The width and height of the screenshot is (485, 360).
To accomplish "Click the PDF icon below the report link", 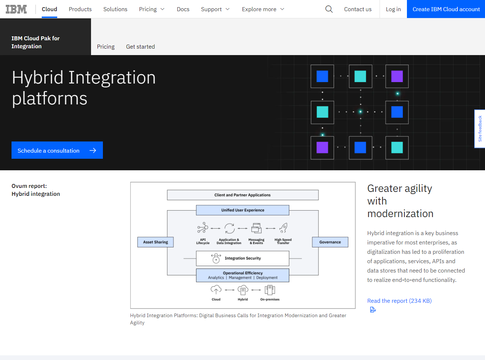I will tap(373, 309).
